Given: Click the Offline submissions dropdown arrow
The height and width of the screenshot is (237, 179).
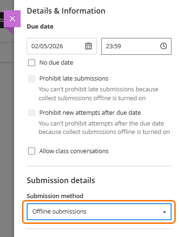Looking at the screenshot, I should click(164, 212).
